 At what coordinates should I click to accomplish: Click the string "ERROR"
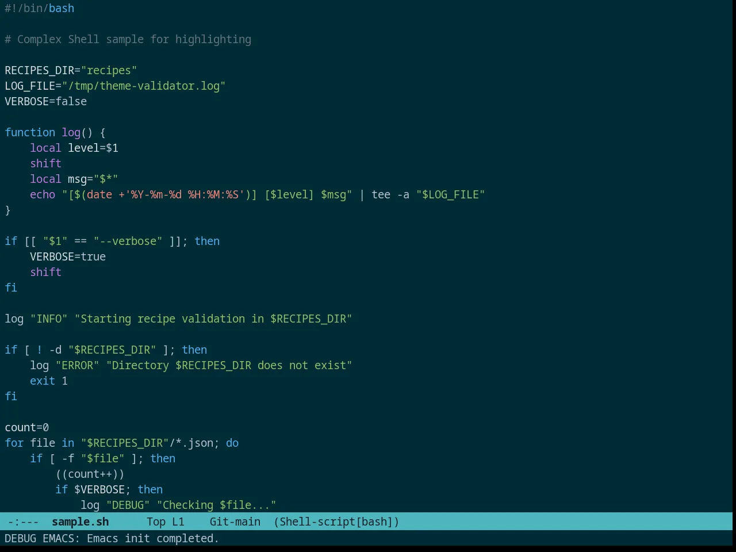pos(78,365)
